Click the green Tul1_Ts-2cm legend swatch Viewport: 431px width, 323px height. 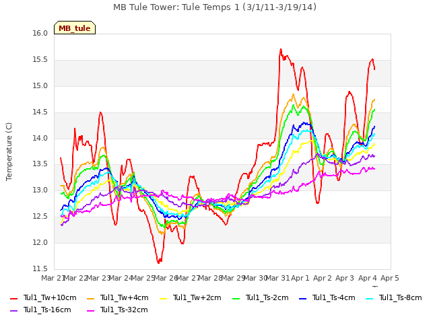[236, 298]
